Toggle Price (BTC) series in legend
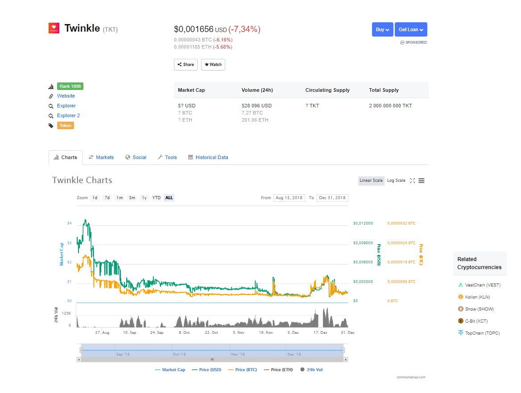Screen dimensions: 521x393 tap(243, 370)
